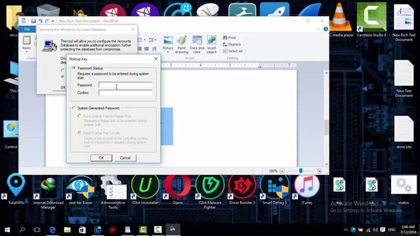Image resolution: width=420 pixels, height=236 pixels.
Task: Click the WordPad vertical scrollbar
Action: 326,119
